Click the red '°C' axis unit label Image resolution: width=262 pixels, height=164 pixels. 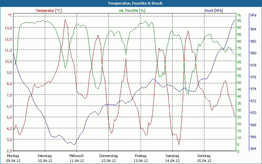10,15
